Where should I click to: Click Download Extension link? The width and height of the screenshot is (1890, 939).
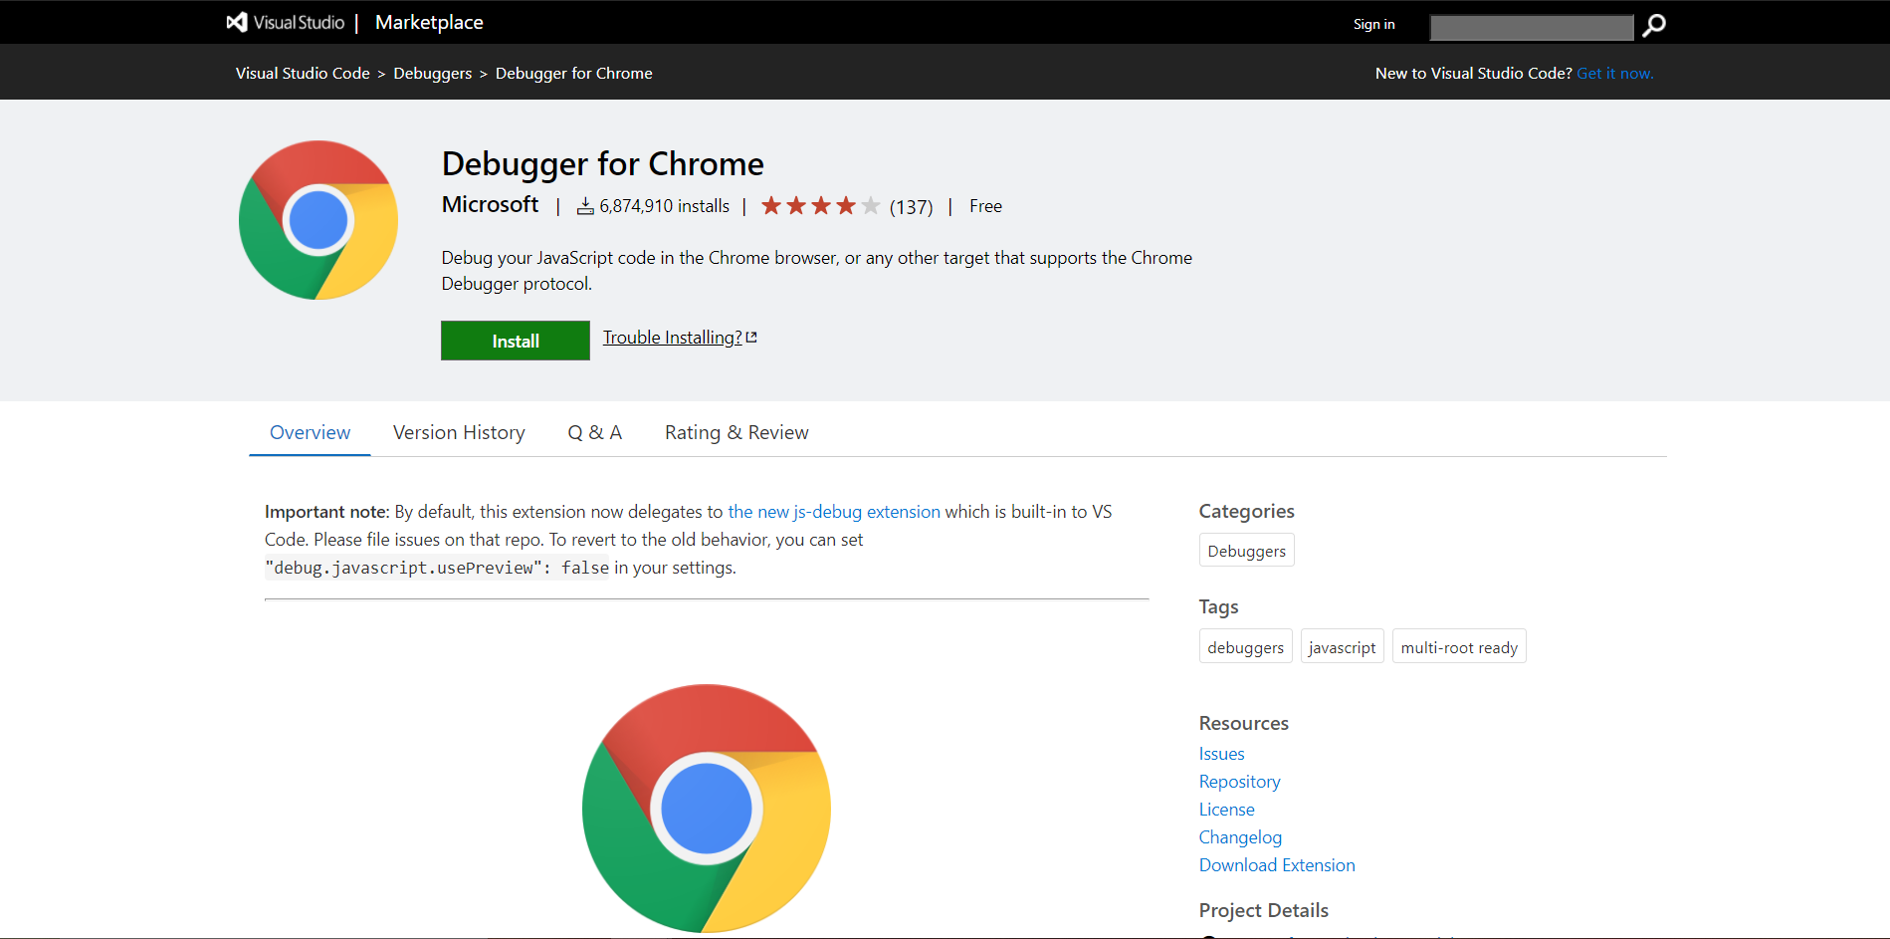(1277, 865)
